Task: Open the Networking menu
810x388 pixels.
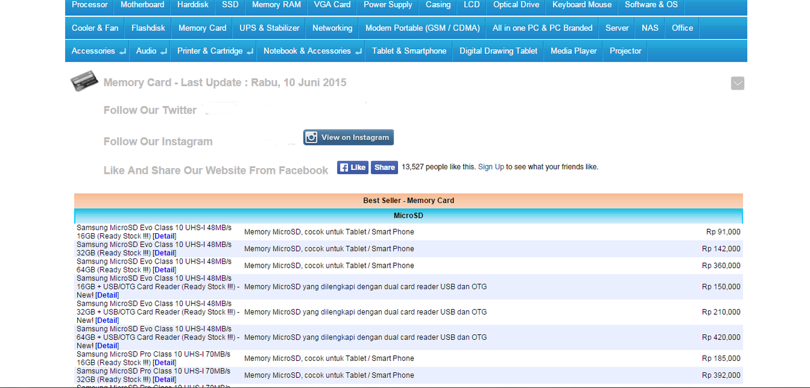Action: click(x=332, y=28)
